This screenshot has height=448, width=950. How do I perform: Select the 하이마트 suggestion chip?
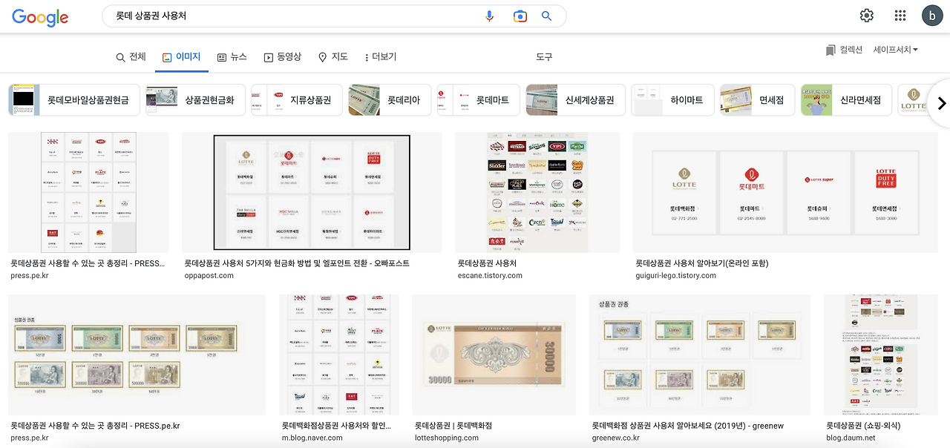pyautogui.click(x=672, y=99)
